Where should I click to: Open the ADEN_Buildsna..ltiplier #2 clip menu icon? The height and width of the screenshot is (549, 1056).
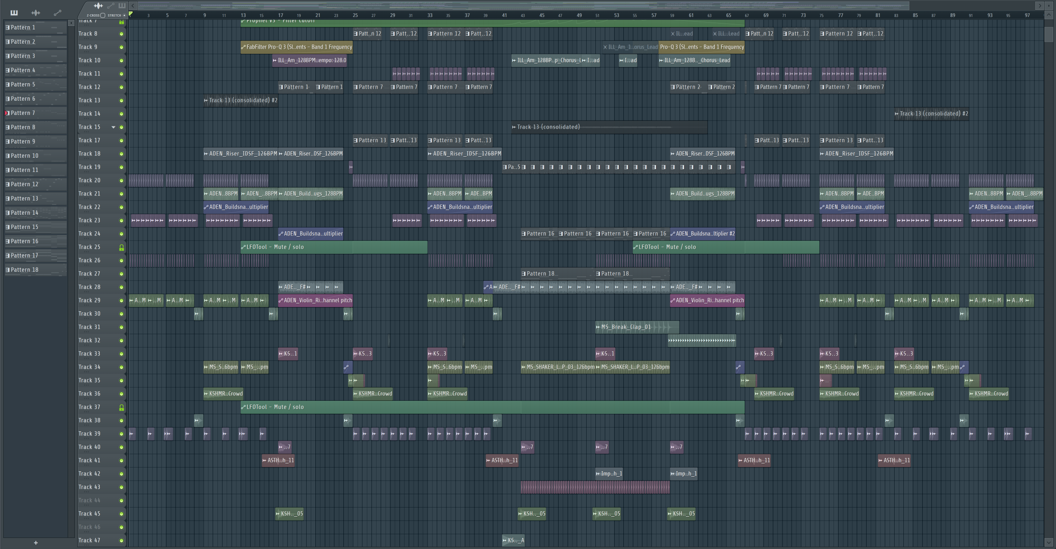click(x=673, y=234)
